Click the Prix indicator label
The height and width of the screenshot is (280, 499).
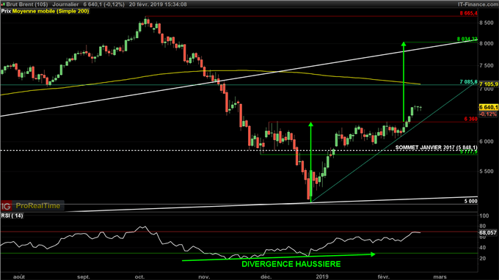(6, 11)
